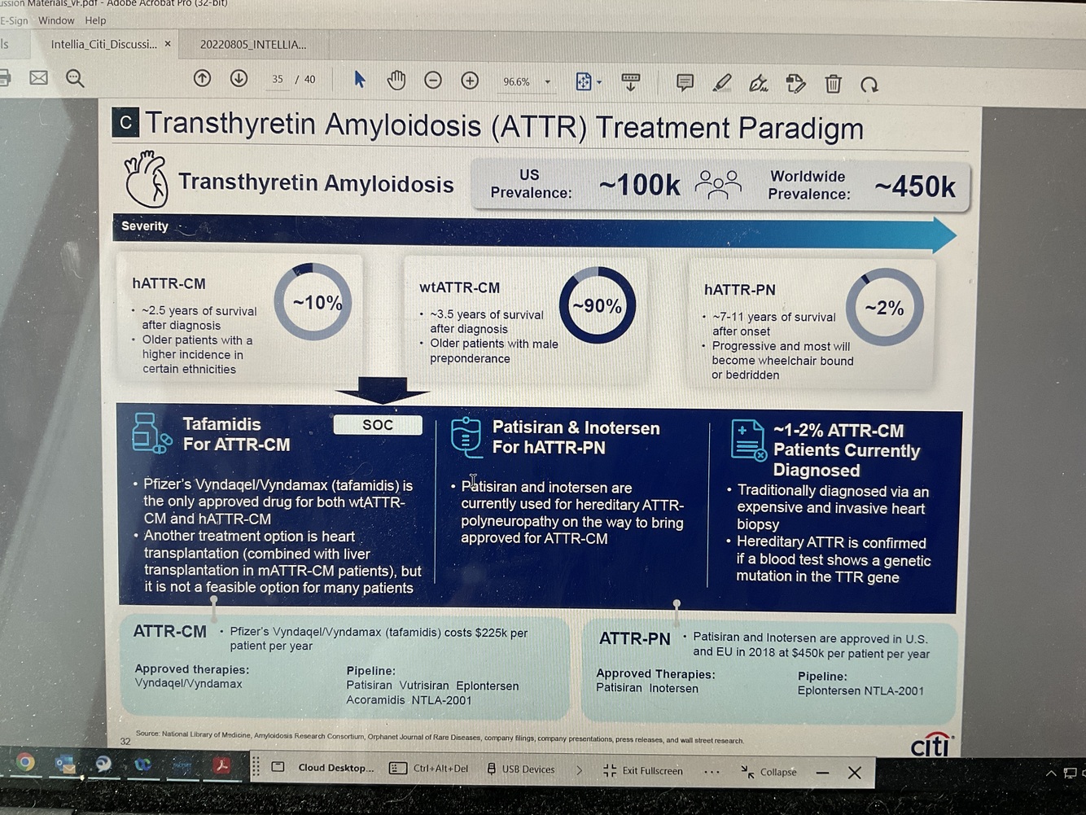This screenshot has height=815, width=1086.
Task: Open the Window menu
Action: click(x=56, y=20)
